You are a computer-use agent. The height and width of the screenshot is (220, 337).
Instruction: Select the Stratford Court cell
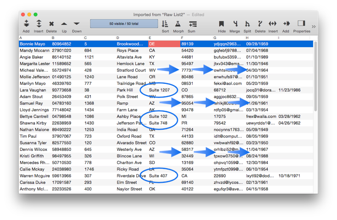[132, 70]
